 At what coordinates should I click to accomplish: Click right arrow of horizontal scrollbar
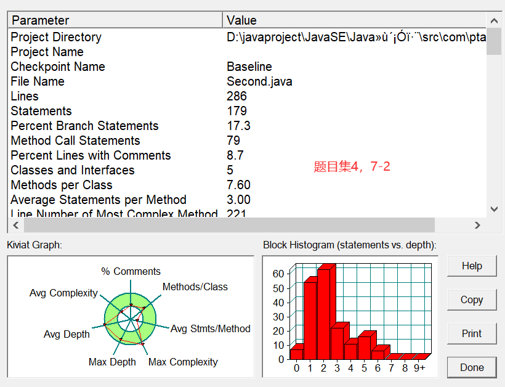pos(478,225)
